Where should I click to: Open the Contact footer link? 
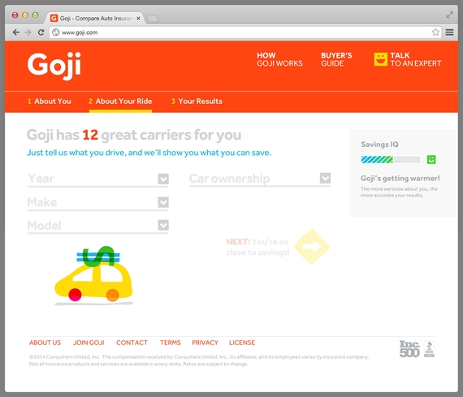pyautogui.click(x=132, y=343)
